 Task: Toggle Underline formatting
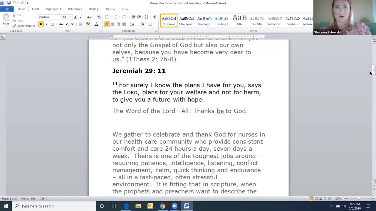(52, 24)
